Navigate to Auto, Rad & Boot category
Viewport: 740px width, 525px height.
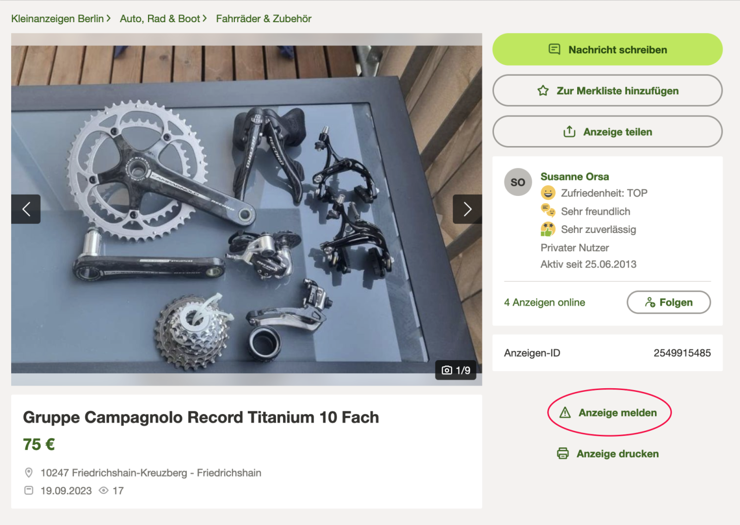(x=160, y=19)
